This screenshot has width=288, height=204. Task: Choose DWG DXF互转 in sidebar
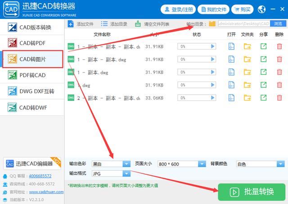(x=32, y=91)
